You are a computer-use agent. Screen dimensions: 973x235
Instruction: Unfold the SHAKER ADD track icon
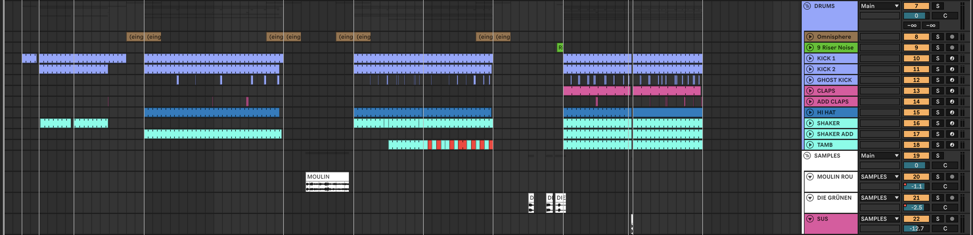(810, 134)
